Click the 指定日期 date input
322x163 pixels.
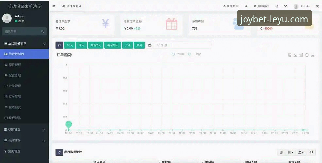pyautogui.click(x=182, y=45)
